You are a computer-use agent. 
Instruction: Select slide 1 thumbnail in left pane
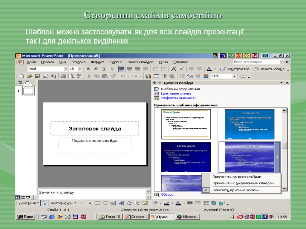[x=28, y=91]
